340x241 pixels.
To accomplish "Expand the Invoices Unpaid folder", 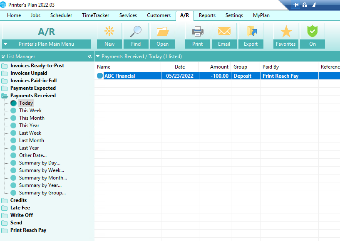I will click(x=5, y=73).
